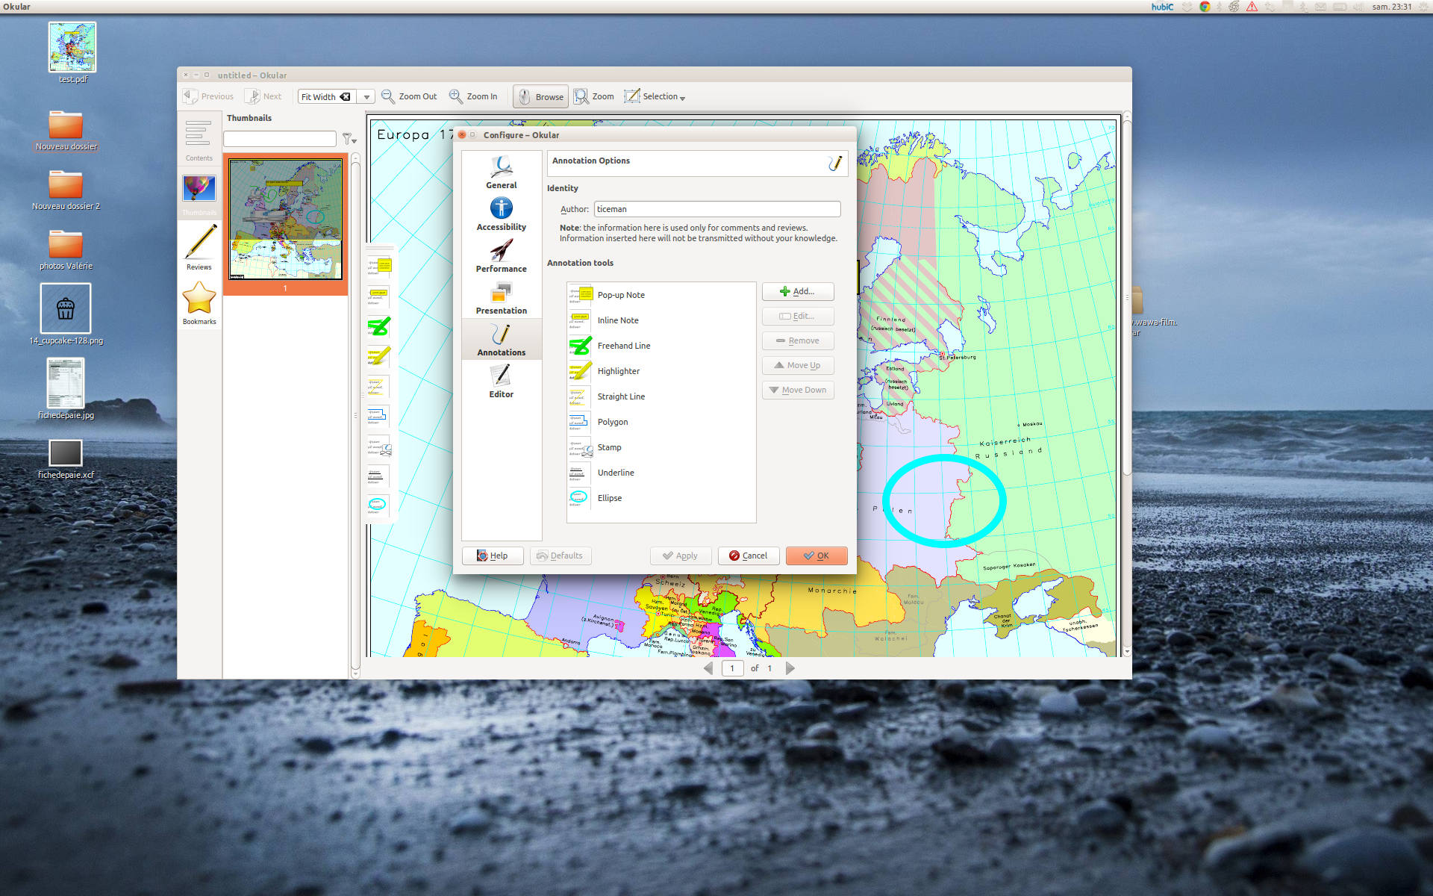This screenshot has height=896, width=1433.
Task: Go to next page arrow at bottom
Action: pos(790,668)
